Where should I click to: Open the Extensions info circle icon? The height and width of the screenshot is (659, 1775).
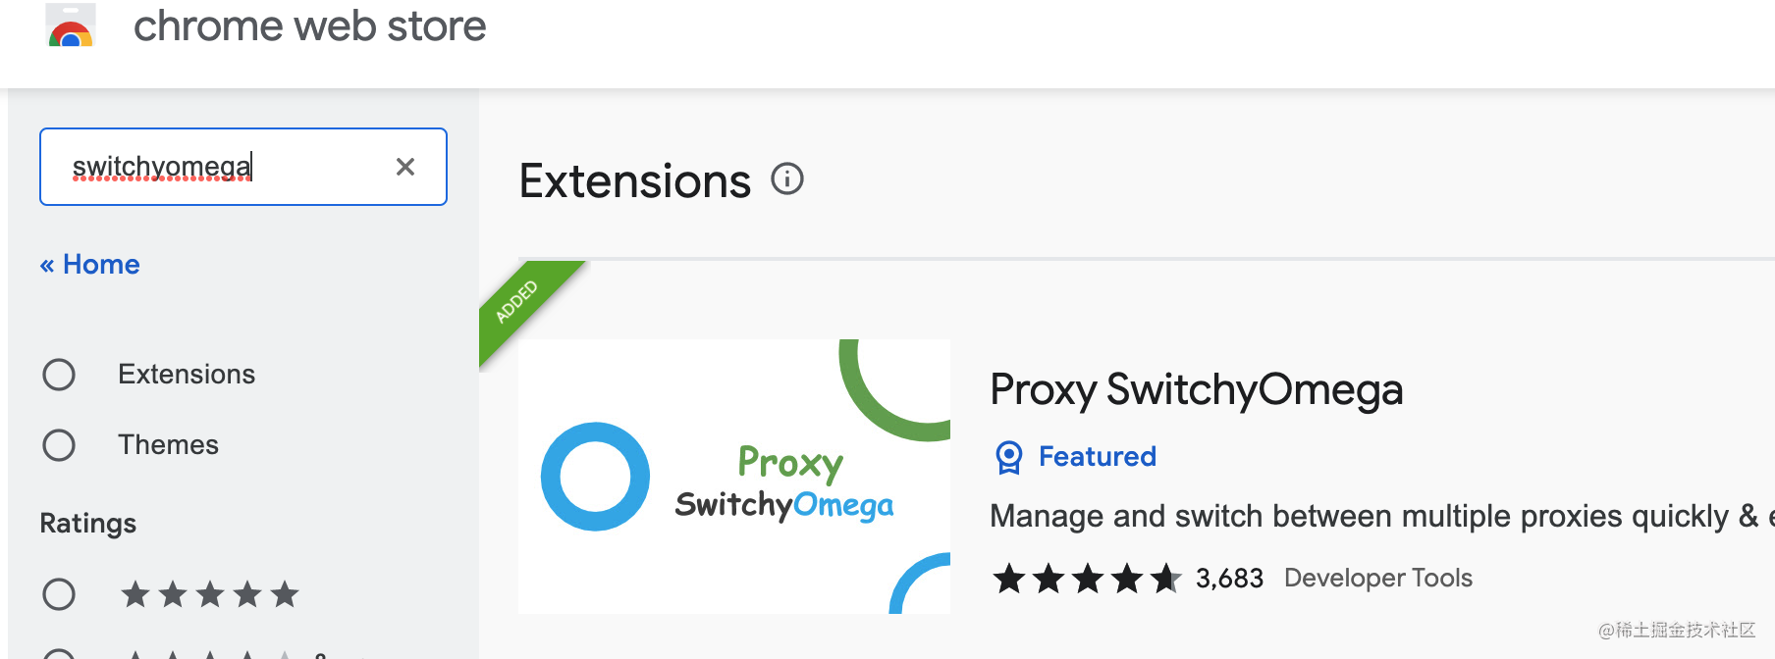coord(787,179)
